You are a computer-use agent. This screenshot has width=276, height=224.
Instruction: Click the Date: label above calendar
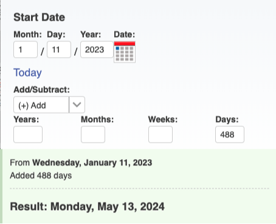click(x=125, y=35)
